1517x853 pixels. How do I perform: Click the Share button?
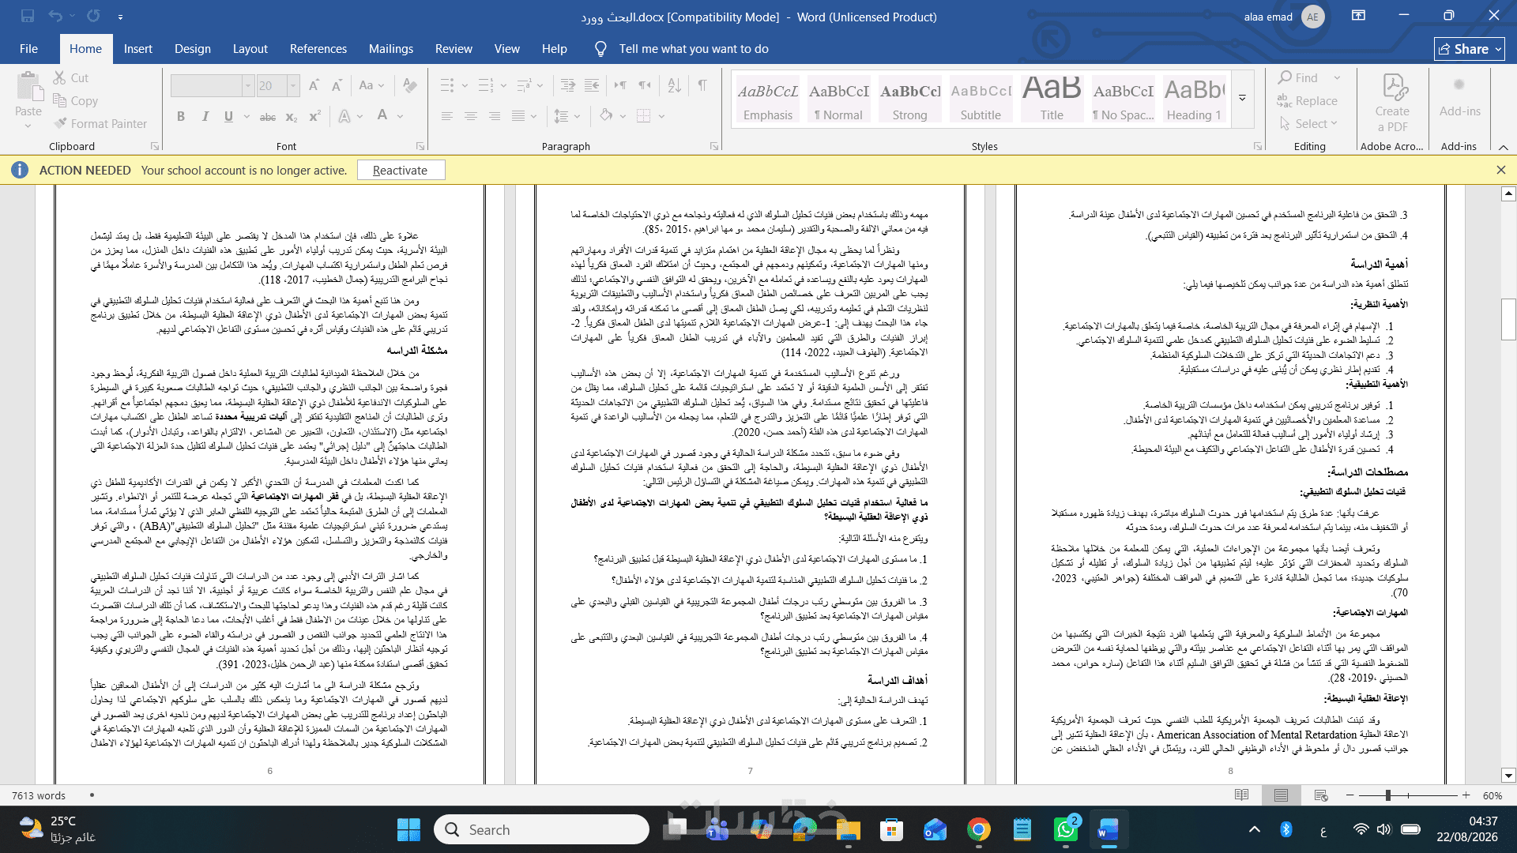[x=1469, y=49]
